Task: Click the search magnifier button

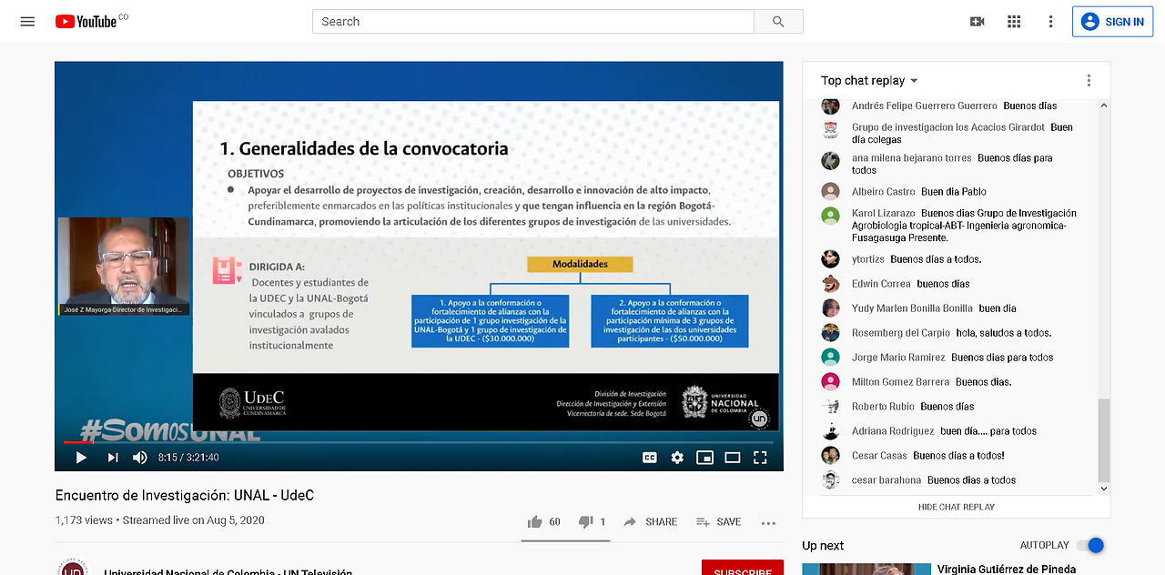Action: 778,22
